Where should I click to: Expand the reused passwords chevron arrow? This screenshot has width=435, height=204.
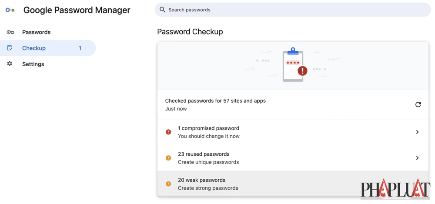417,158
